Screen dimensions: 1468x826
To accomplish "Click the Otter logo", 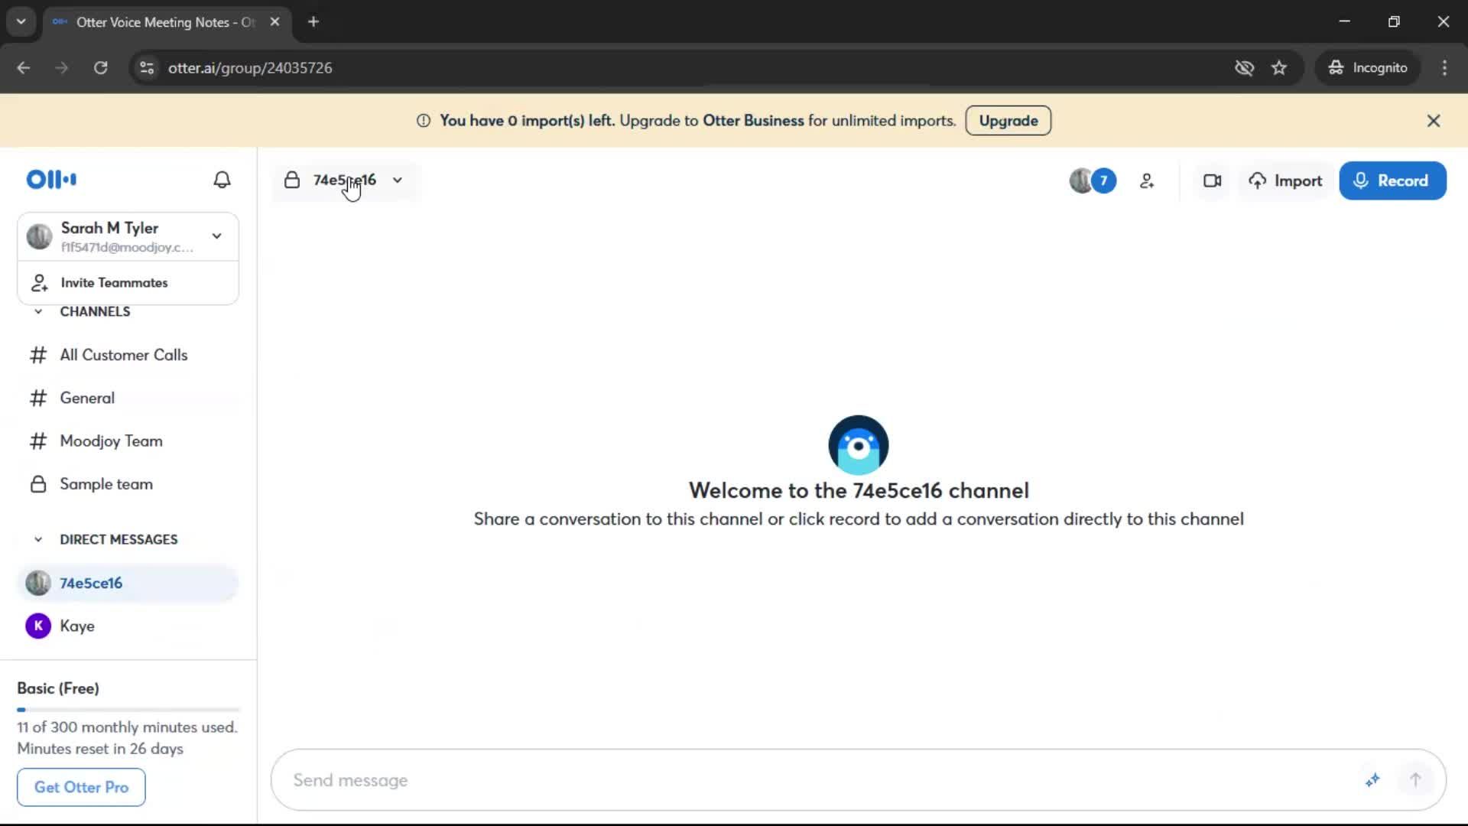I will [51, 180].
